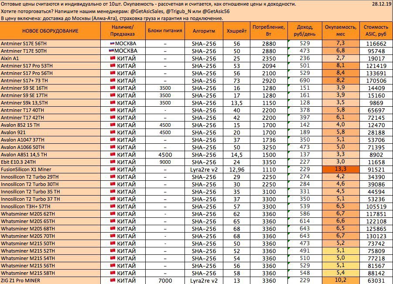Select the Блоки питания column header
This screenshot has width=393, height=284.
pos(165,31)
